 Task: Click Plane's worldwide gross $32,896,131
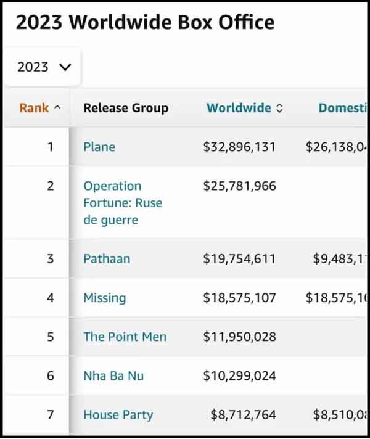[239, 147]
